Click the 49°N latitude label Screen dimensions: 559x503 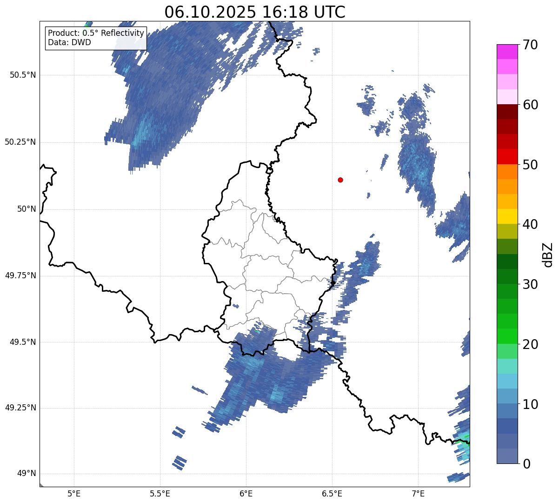(x=27, y=474)
